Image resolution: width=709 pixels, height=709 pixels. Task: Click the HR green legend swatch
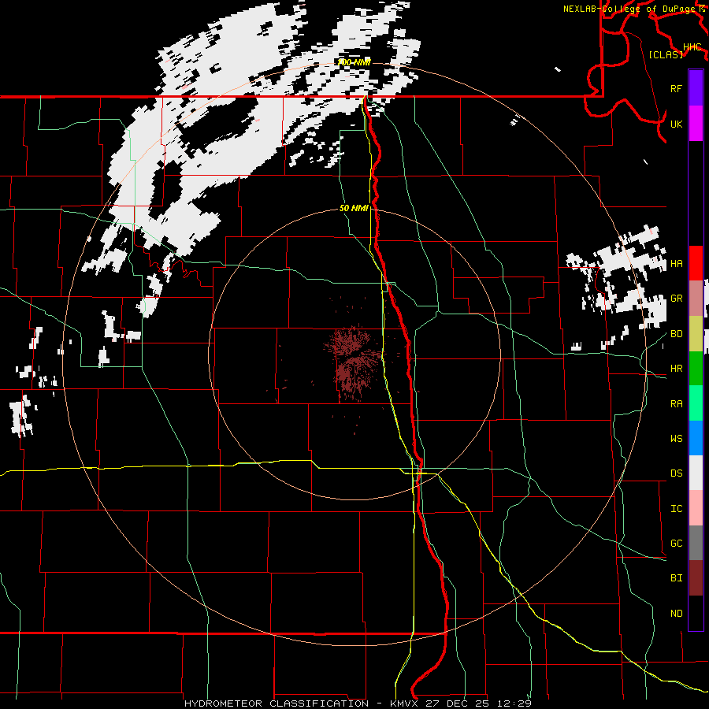[x=696, y=369]
